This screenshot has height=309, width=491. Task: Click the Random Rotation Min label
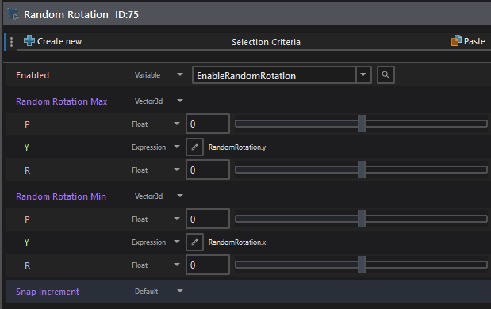(61, 196)
